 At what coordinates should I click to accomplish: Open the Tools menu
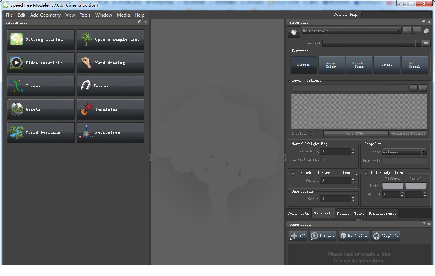pos(85,15)
